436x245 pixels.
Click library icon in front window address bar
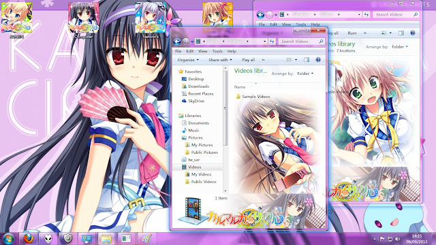pyautogui.click(x=198, y=42)
